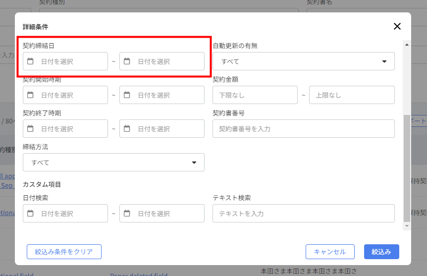427x276 pixels.
Task: Click calendar icon in 契約開始時期 end date
Action: pos(127,95)
